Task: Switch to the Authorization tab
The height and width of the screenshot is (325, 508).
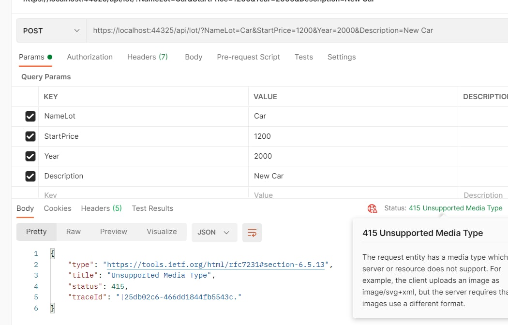Action: [90, 57]
